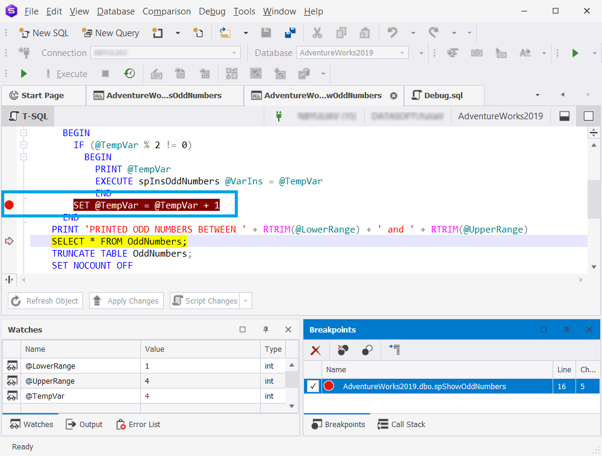Click the Apply Changes button

(x=126, y=301)
